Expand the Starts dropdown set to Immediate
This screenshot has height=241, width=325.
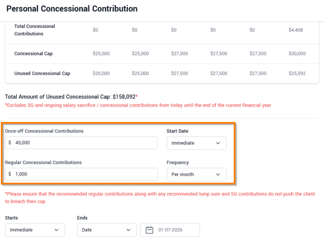point(35,230)
